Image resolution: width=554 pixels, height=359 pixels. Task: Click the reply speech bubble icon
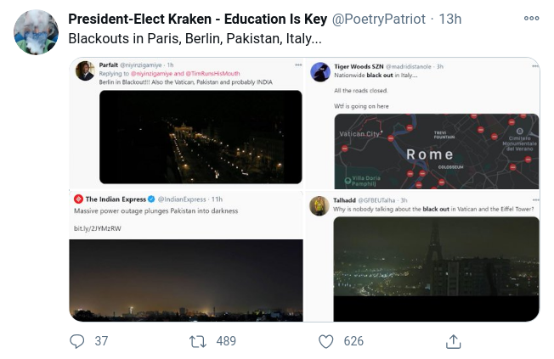pos(77,340)
